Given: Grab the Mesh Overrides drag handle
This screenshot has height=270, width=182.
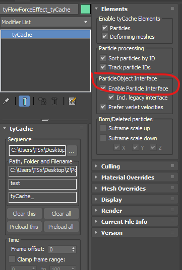Looking at the screenshot, I should point(172,188).
